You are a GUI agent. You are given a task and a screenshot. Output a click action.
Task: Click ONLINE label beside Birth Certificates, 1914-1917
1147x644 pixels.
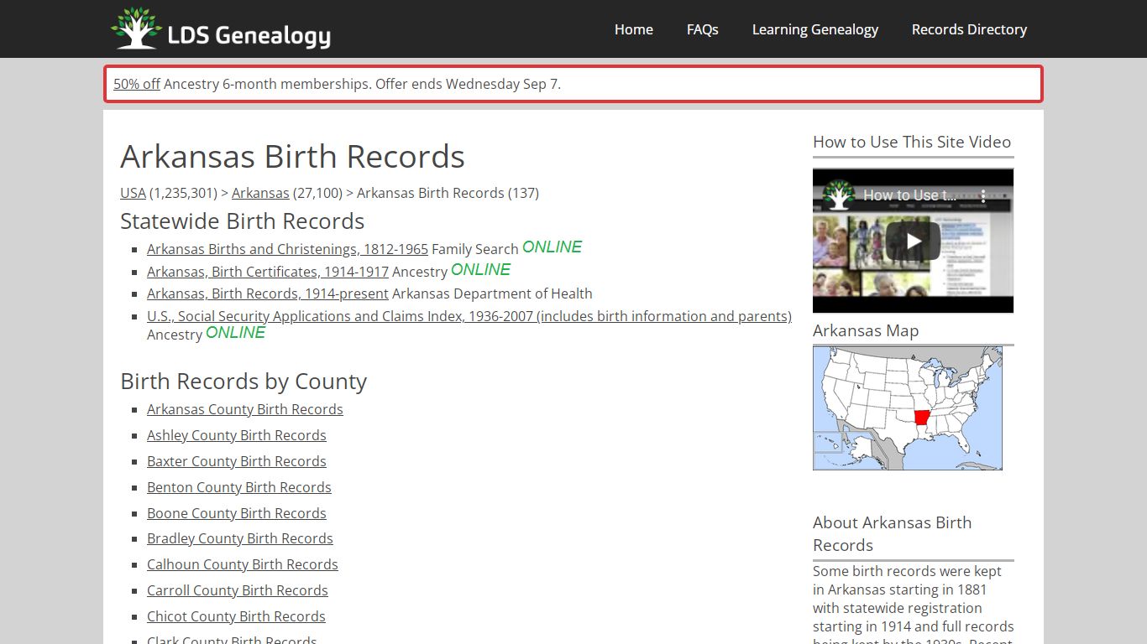(x=480, y=270)
